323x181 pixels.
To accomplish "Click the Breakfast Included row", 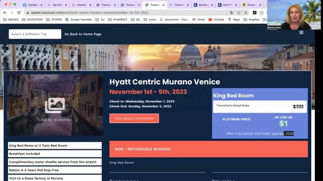I will 55,154.
